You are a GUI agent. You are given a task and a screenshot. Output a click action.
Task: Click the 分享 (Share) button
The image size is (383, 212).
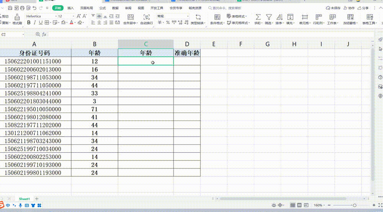(x=363, y=8)
